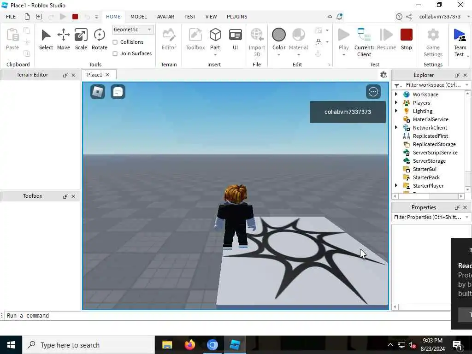Select StarterGui in Explorer
472x354 pixels.
[425, 169]
